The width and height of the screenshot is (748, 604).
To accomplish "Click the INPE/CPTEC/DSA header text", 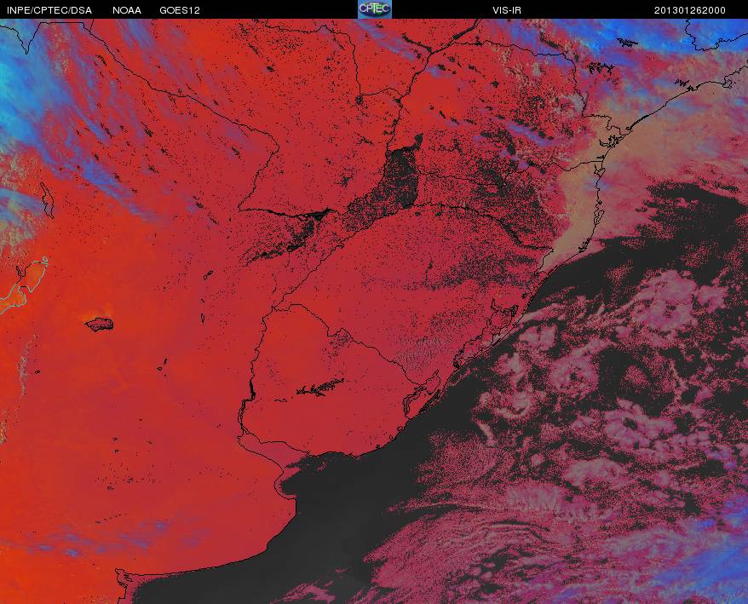I will tap(49, 10).
